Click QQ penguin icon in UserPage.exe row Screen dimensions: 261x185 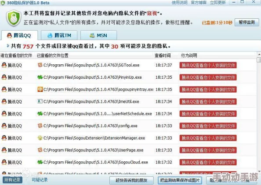(4, 150)
